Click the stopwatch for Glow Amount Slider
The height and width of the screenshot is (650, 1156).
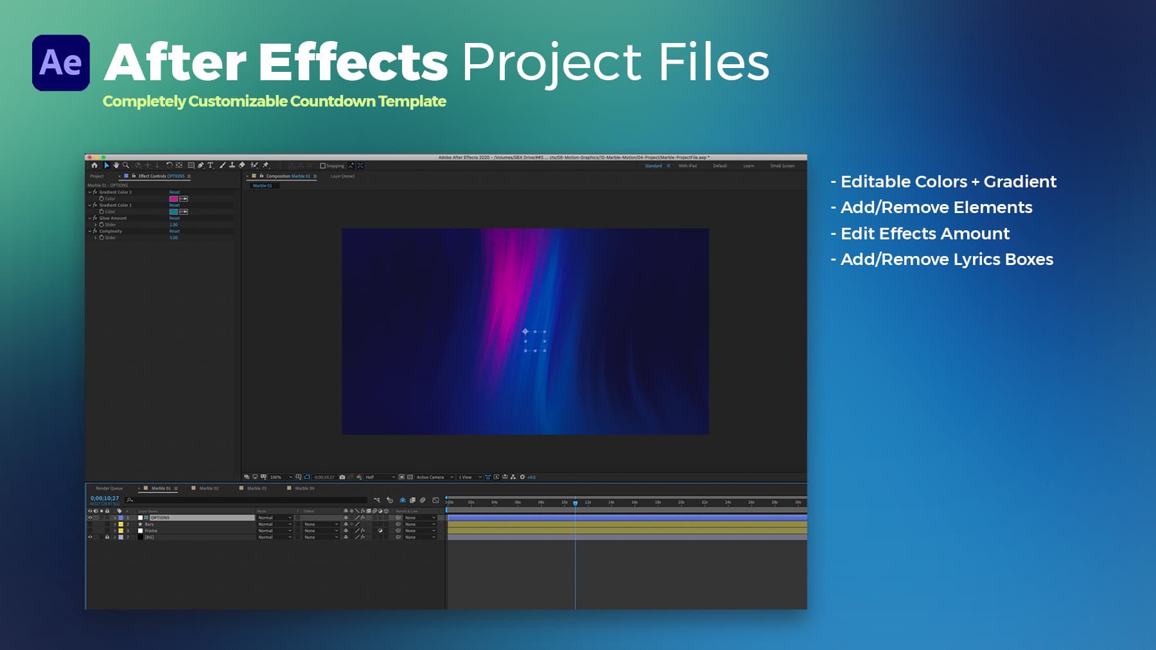pyautogui.click(x=101, y=225)
